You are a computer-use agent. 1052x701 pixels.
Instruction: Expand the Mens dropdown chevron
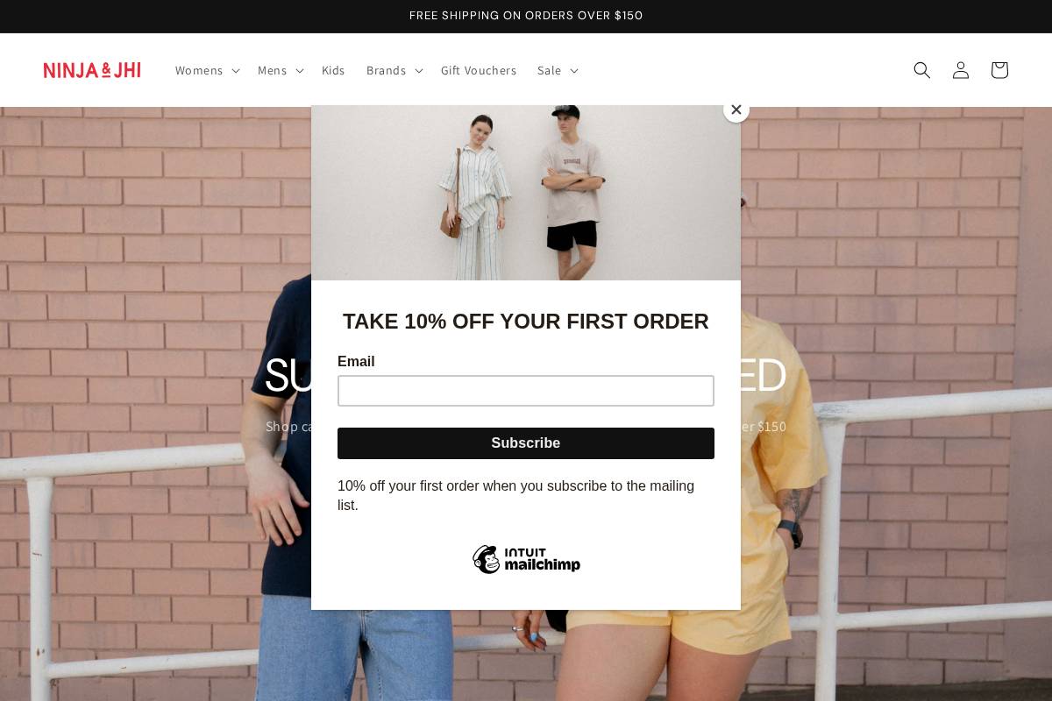click(x=299, y=71)
